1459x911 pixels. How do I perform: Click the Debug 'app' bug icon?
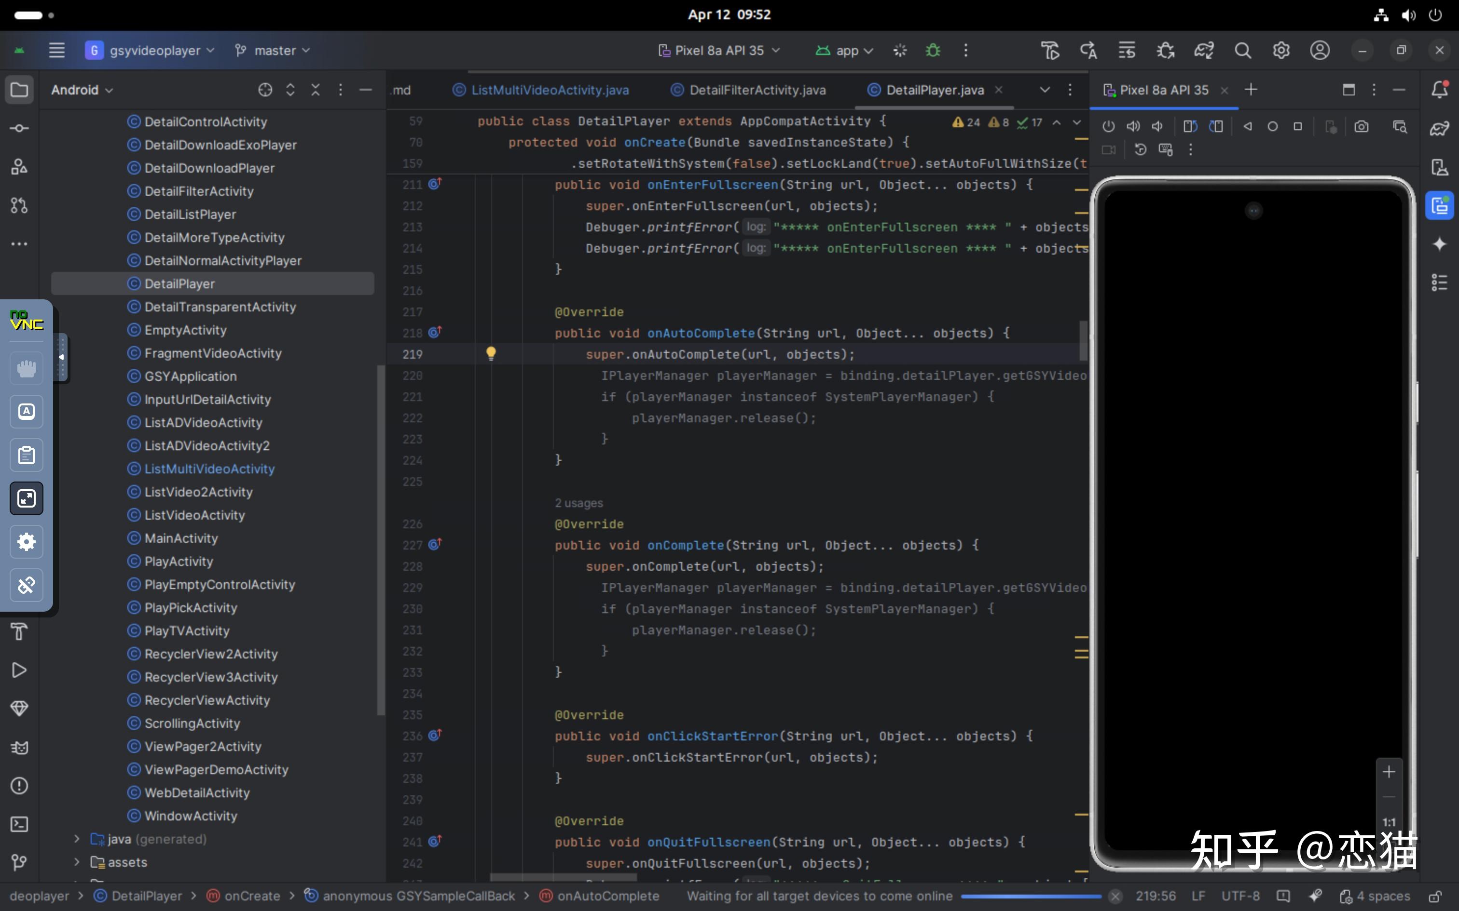(933, 51)
